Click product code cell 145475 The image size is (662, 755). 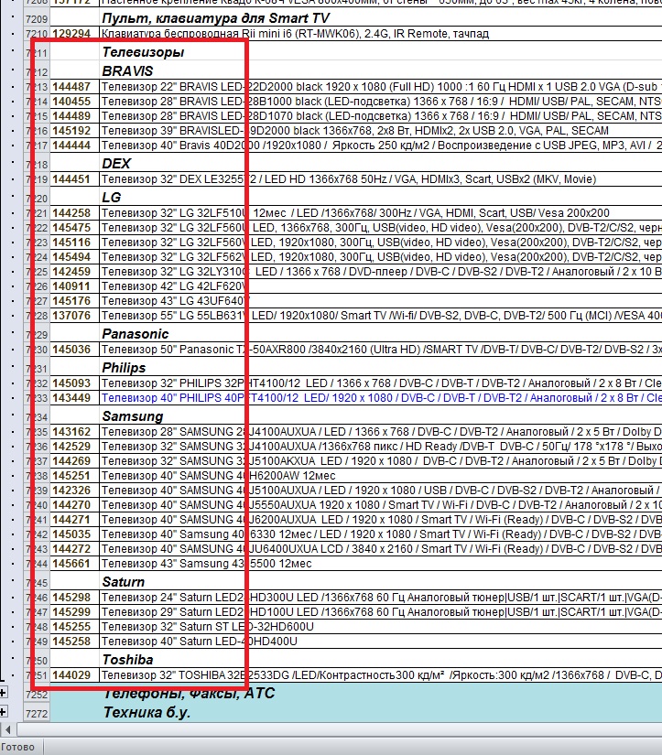75,228
